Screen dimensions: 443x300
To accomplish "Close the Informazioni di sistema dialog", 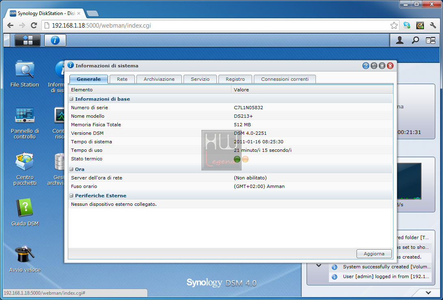I will [x=390, y=66].
